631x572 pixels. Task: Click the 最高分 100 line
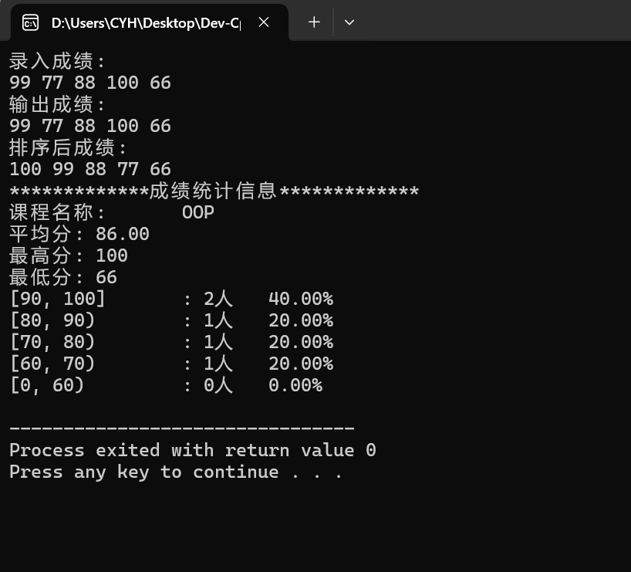pos(69,256)
